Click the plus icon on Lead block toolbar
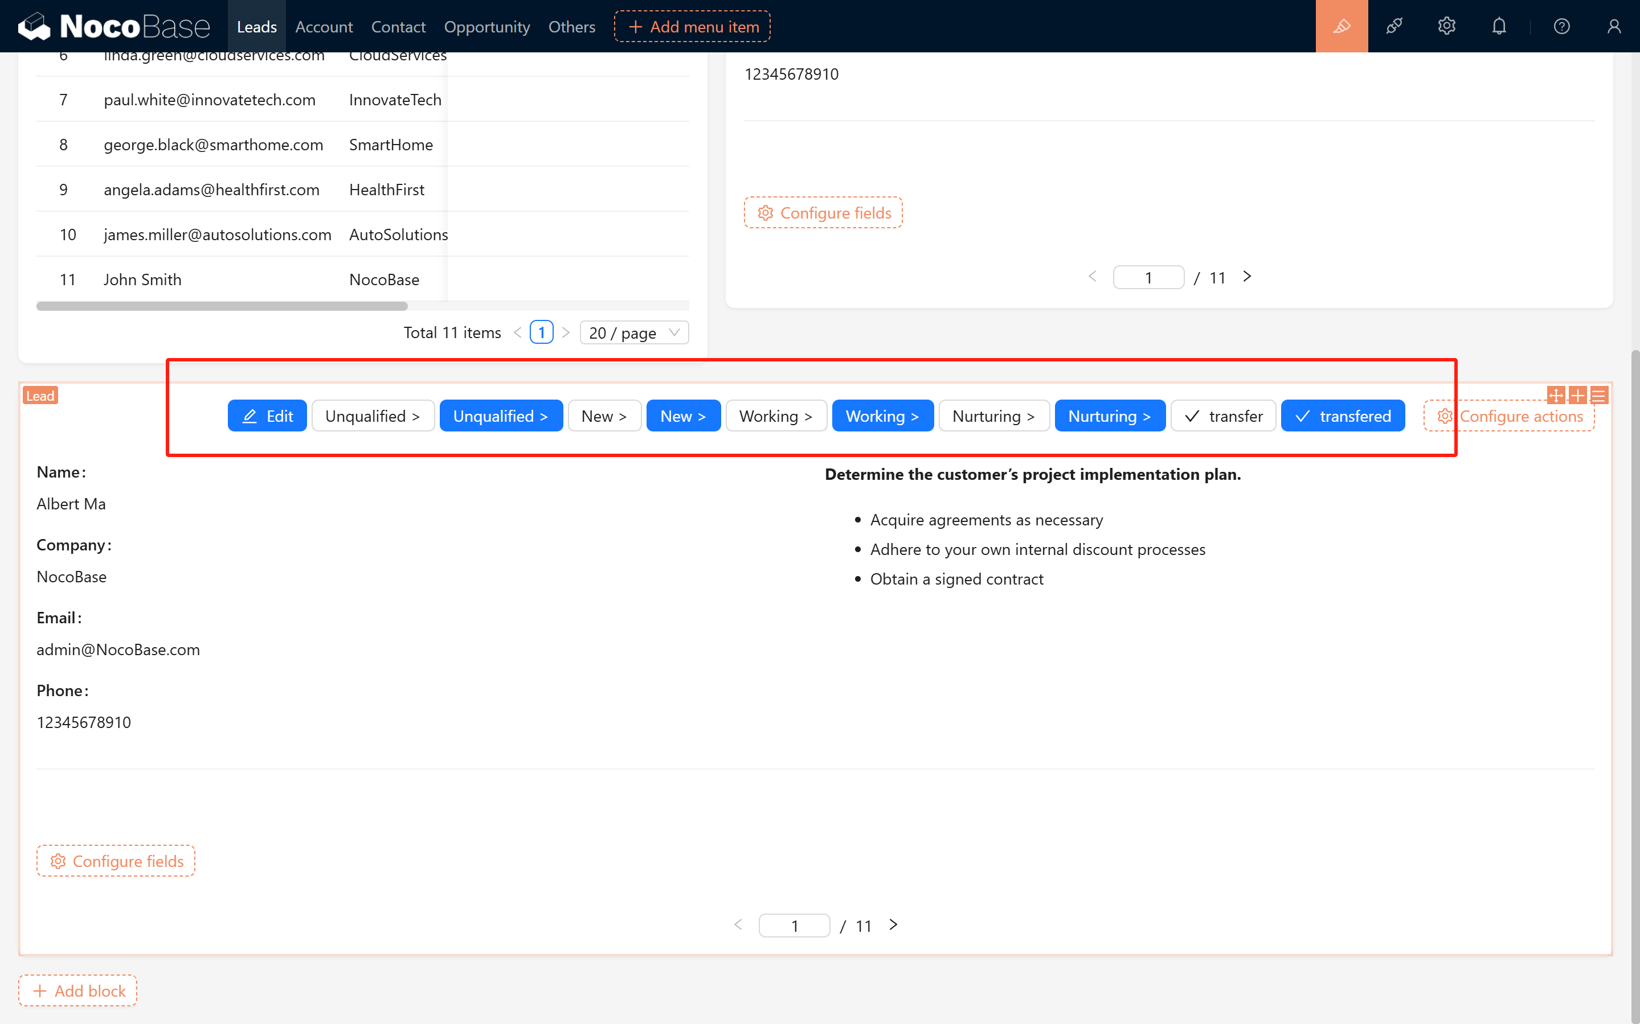The width and height of the screenshot is (1640, 1024). point(1578,395)
